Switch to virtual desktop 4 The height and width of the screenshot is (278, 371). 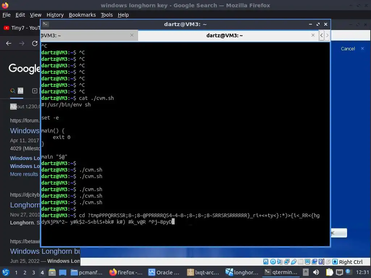42,273
